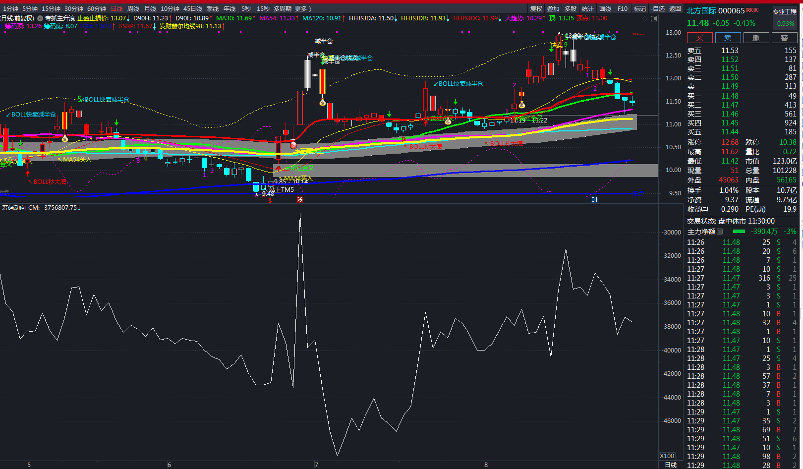The height and width of the screenshot is (469, 803).
Task: Open the 复权 adjustment menu
Action: pos(536,9)
